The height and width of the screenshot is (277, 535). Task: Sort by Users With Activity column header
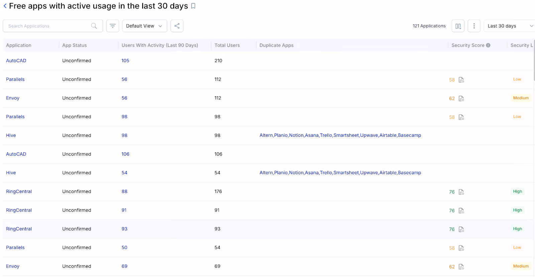tap(160, 45)
